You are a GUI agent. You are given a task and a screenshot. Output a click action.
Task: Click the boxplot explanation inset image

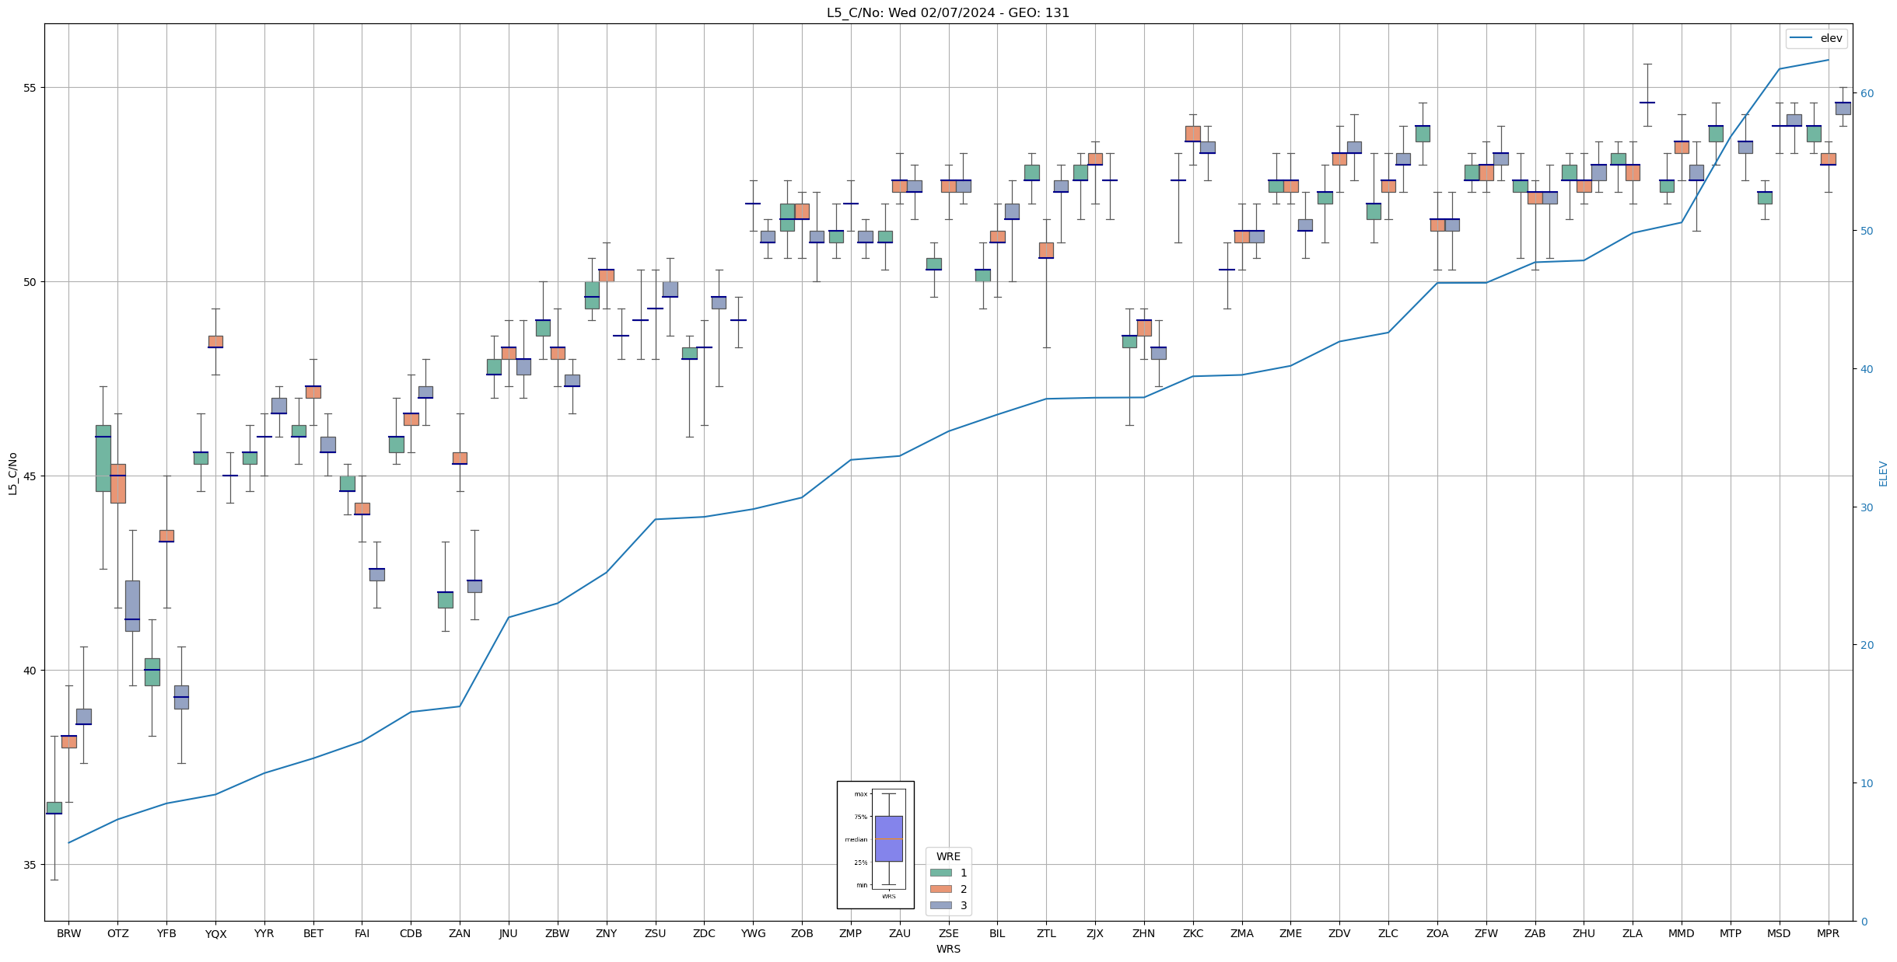tap(875, 845)
